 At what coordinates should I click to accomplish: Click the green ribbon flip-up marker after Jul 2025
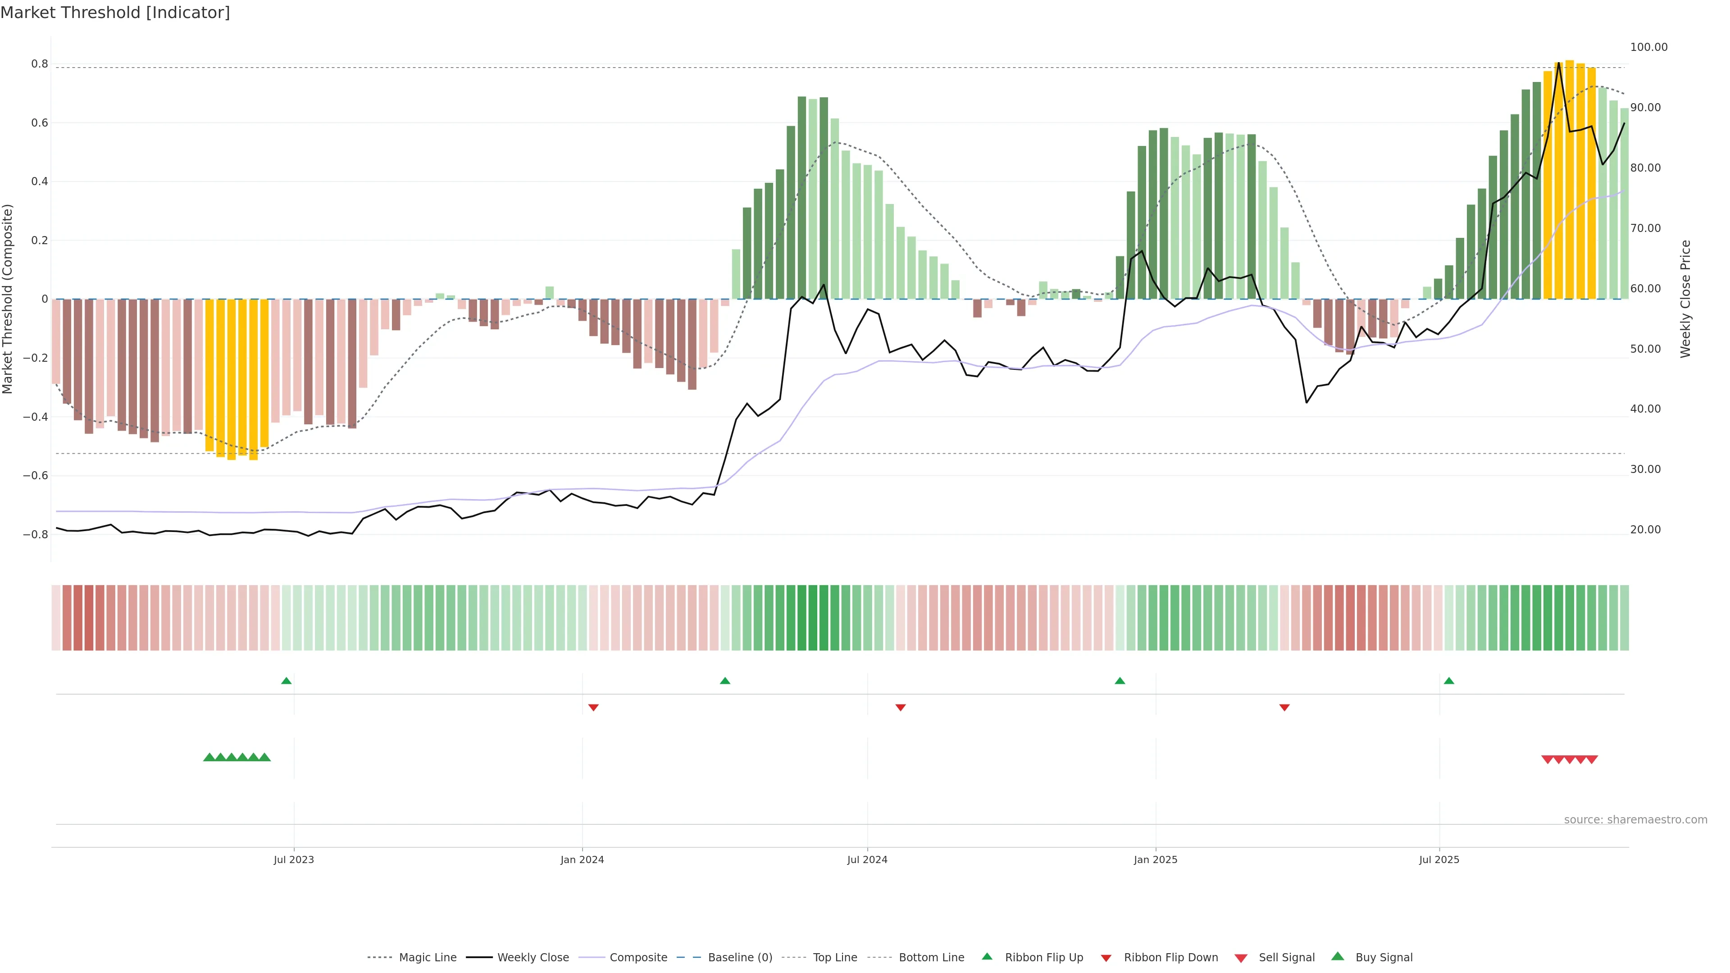click(x=1448, y=681)
